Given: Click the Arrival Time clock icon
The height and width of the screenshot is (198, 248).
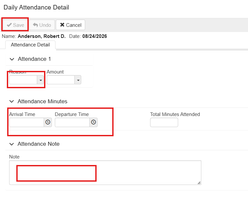Looking at the screenshot, I should 48,122.
